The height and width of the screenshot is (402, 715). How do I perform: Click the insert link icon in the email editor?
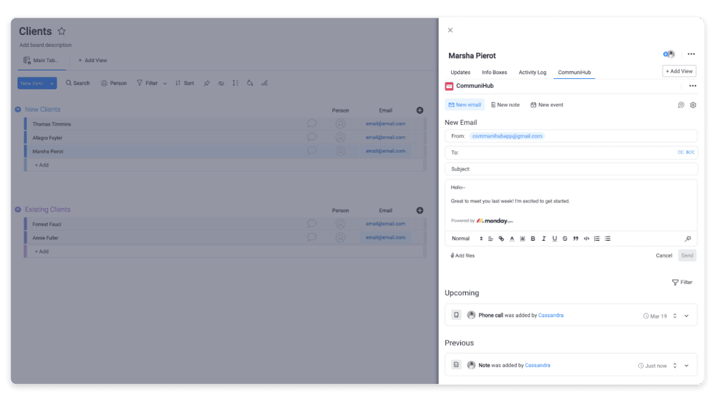click(x=501, y=239)
